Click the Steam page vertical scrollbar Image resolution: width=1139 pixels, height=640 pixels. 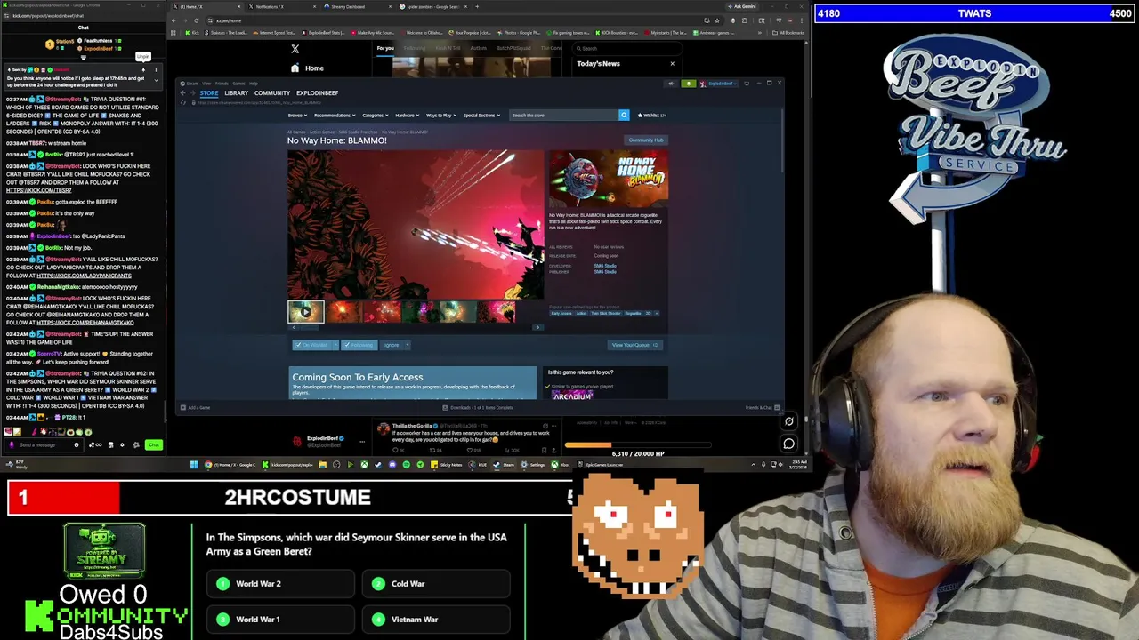point(783,142)
